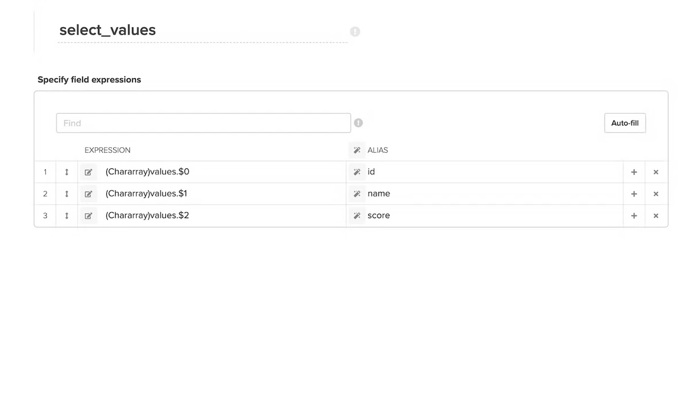This screenshot has width=689, height=420.
Task: Delete the name row
Action: click(x=656, y=194)
